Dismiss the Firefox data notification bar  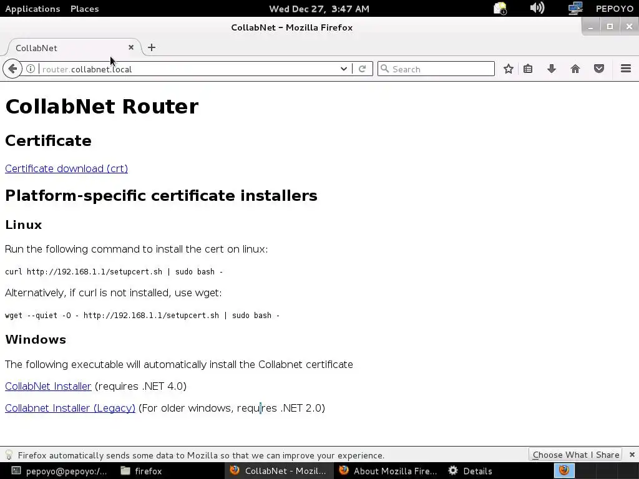(x=632, y=455)
